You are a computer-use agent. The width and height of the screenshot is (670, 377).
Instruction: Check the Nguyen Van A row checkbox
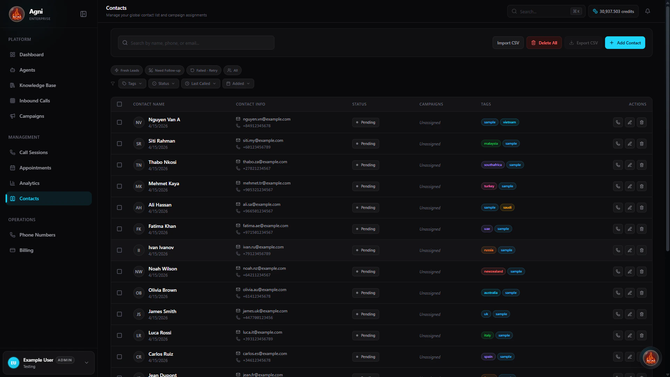pos(119,122)
